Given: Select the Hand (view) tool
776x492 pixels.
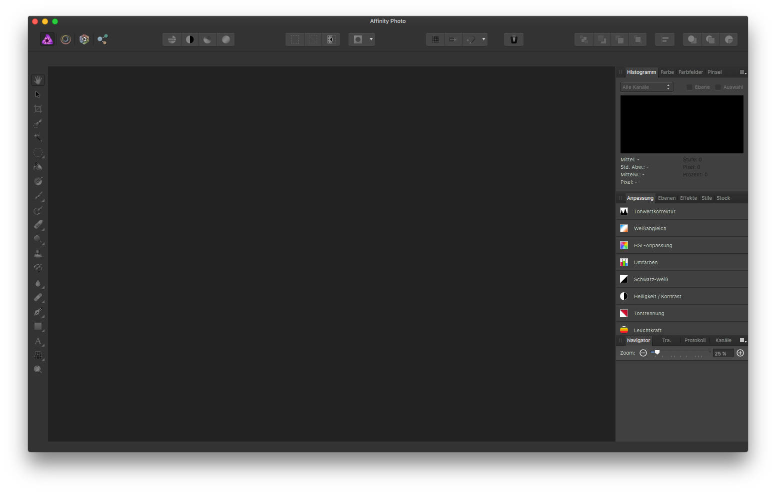Looking at the screenshot, I should [x=38, y=80].
